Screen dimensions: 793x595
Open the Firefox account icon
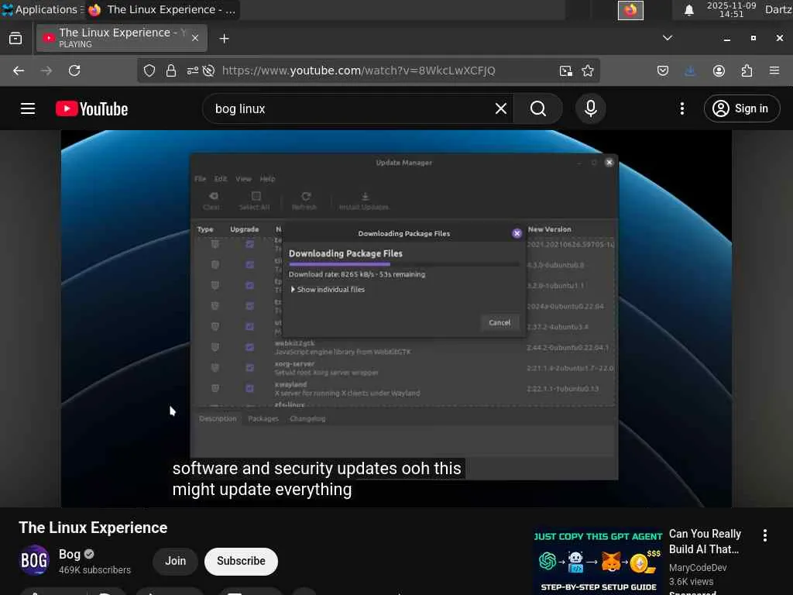719,71
